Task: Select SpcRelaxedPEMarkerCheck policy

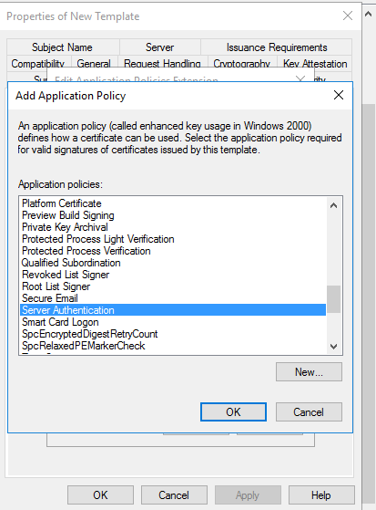Action: pyautogui.click(x=173, y=346)
